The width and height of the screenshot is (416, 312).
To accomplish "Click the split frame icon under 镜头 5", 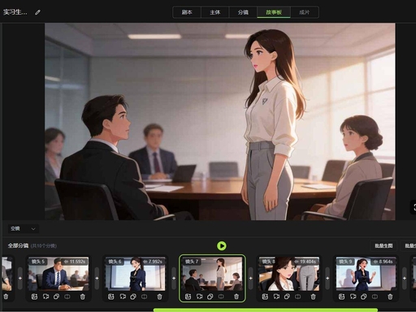I will click(67, 297).
